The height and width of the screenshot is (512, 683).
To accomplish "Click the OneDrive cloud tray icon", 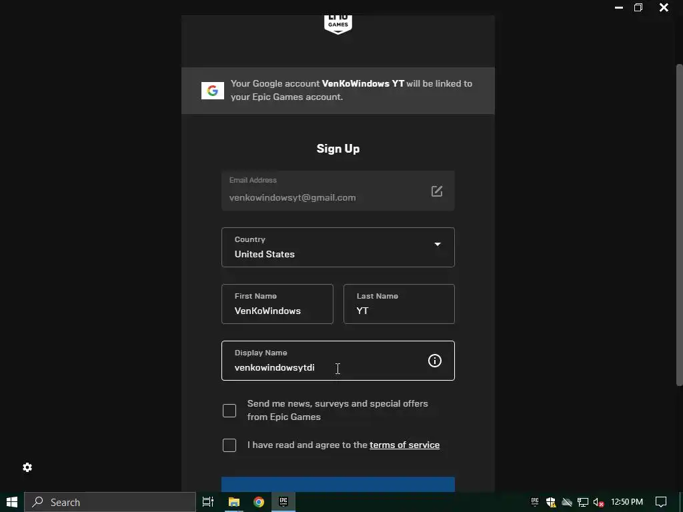I will coord(567,502).
